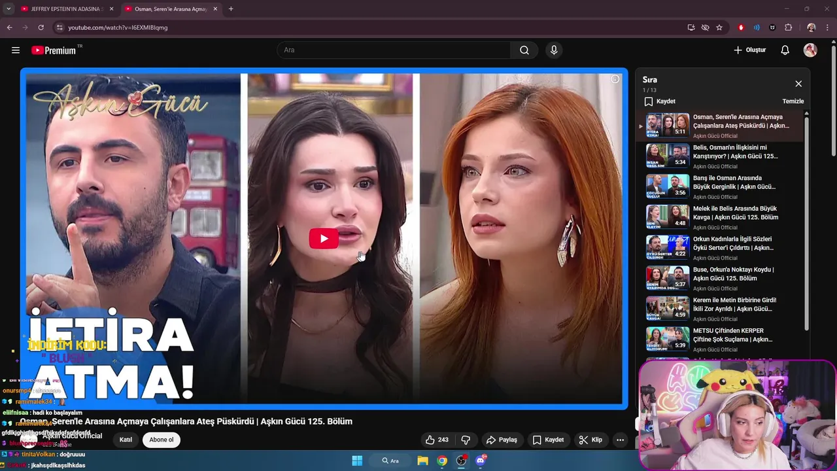
Task: Share the video via Paylaş
Action: (502, 440)
